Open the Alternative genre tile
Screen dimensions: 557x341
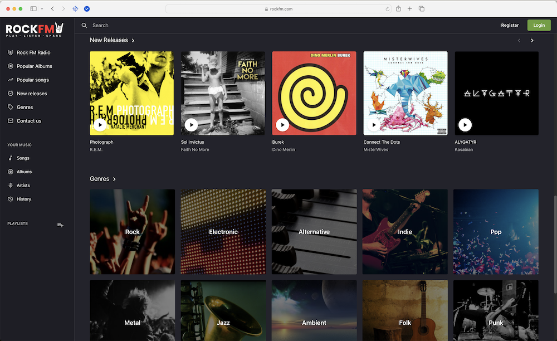(x=314, y=232)
